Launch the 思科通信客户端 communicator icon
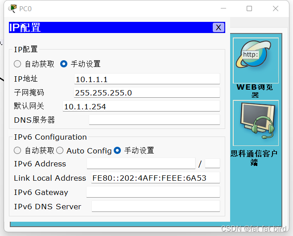 coord(256,123)
